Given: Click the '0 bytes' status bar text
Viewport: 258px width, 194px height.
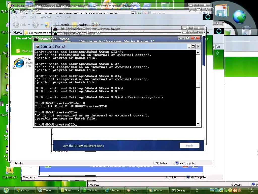Looking at the screenshot, I should pyautogui.click(x=236, y=185).
